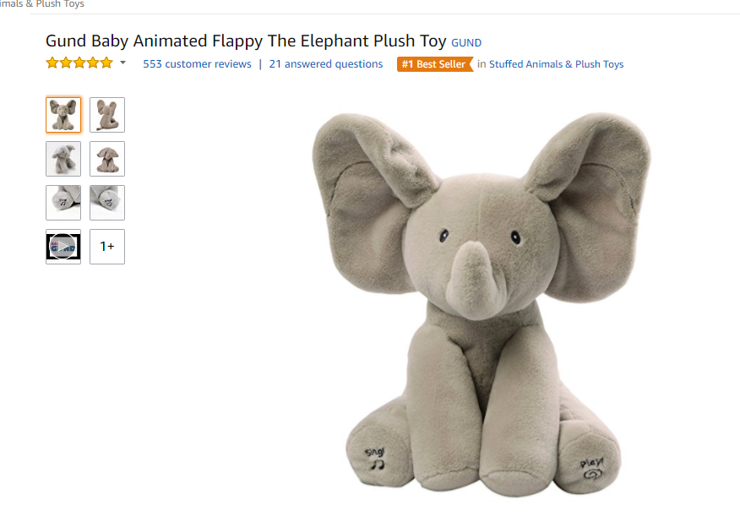This screenshot has width=740, height=512.
Task: Open Stuffed Animals & Plush Toys category link
Action: [x=556, y=64]
